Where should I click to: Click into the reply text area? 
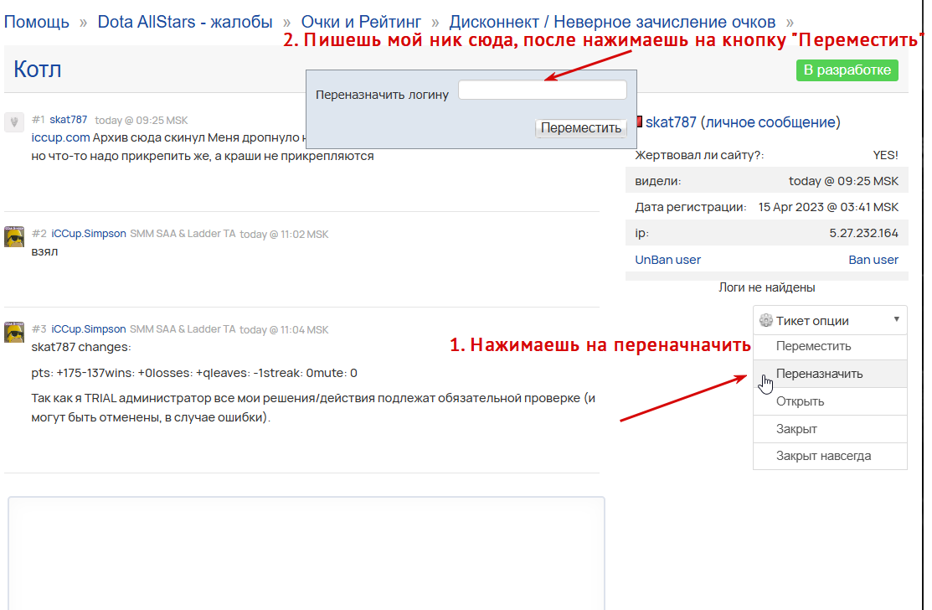[x=306, y=553]
